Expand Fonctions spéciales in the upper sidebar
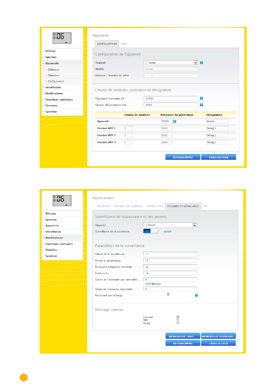 (59, 100)
